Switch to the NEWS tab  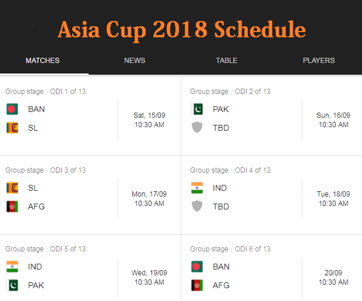tap(135, 61)
